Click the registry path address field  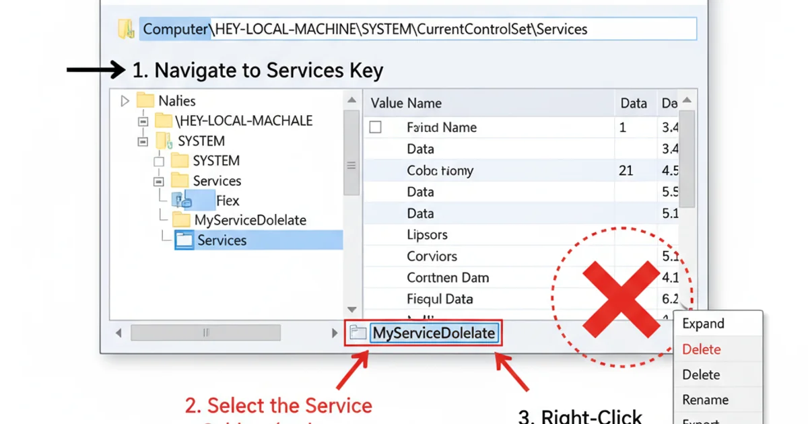417,30
